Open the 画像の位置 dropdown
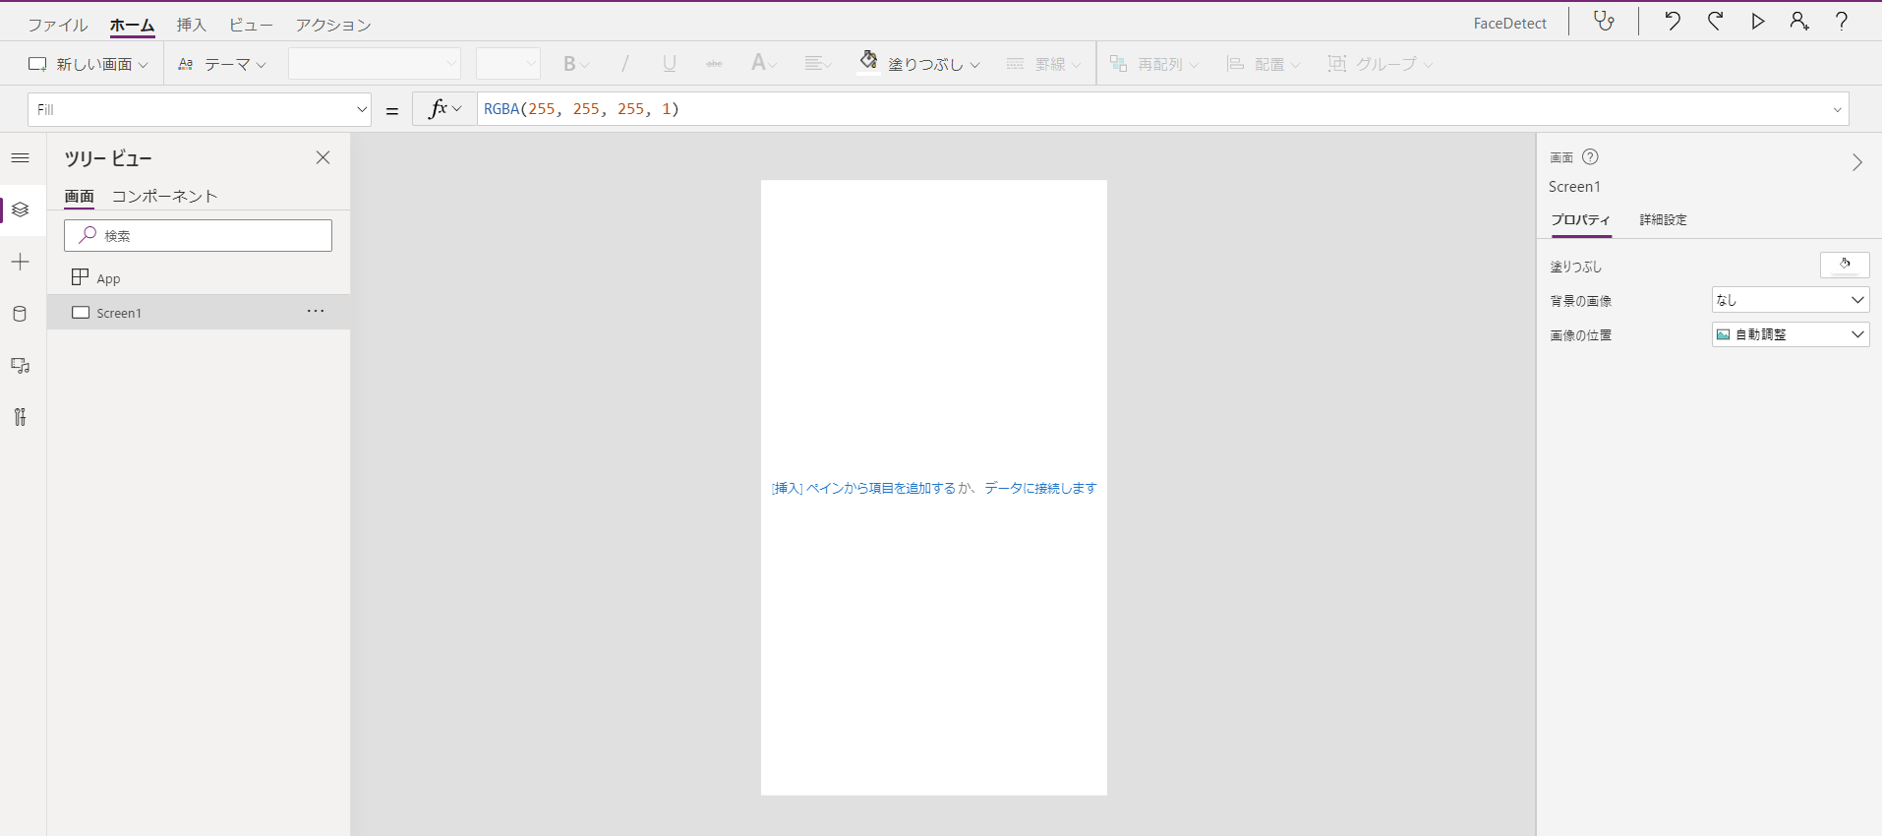 pyautogui.click(x=1791, y=334)
